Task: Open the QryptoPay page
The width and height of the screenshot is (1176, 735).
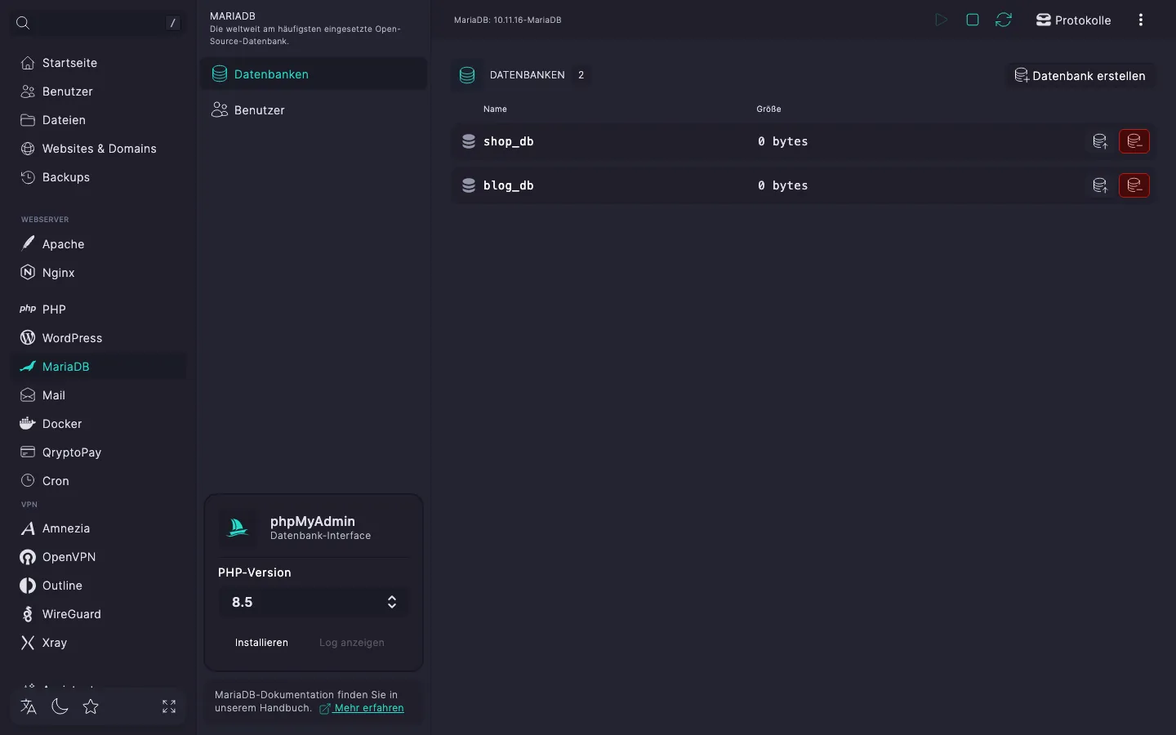Action: click(x=98, y=452)
